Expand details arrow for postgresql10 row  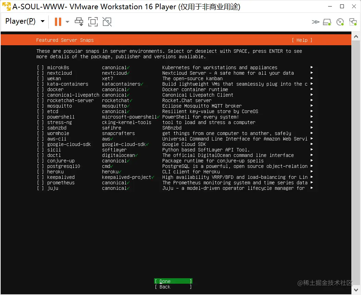coord(311,166)
